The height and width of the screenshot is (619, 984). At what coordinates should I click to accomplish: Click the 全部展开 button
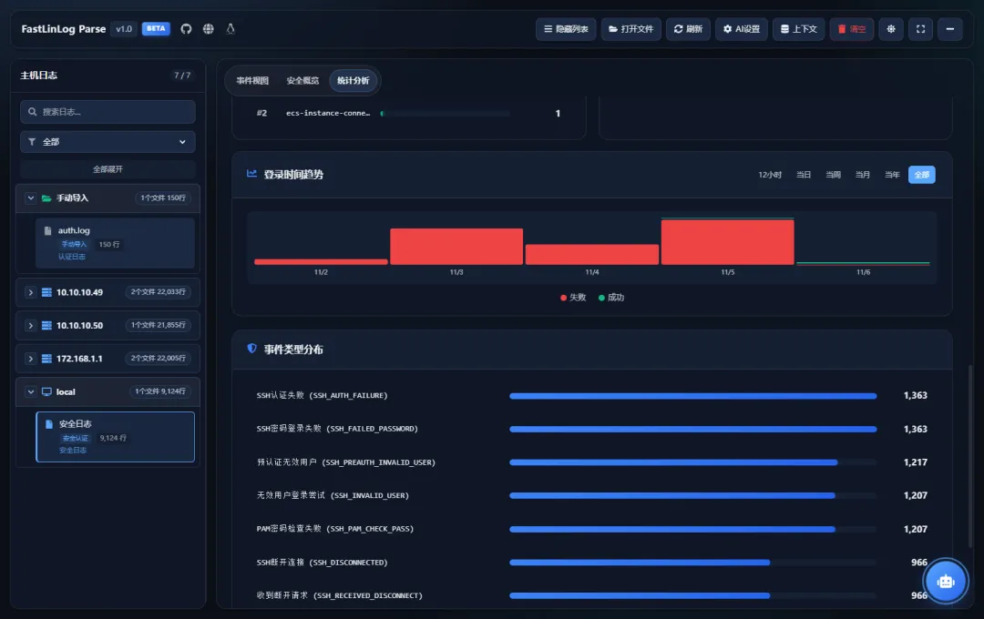(108, 169)
